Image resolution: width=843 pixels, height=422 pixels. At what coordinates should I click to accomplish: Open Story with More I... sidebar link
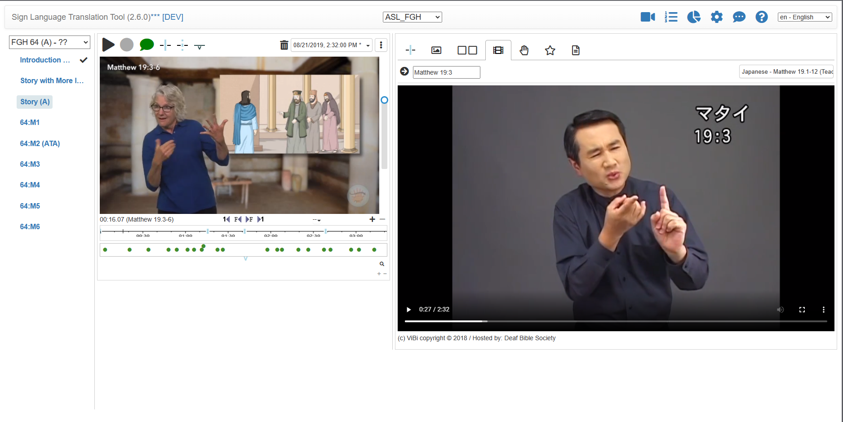coord(52,80)
